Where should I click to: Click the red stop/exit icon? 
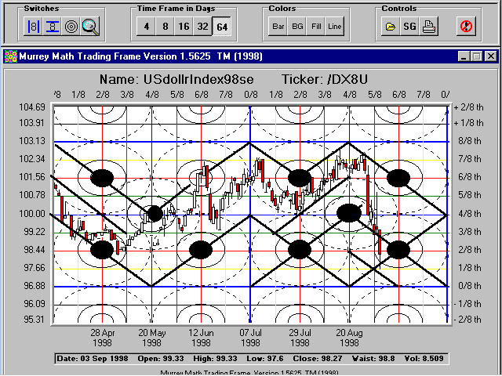(x=467, y=26)
